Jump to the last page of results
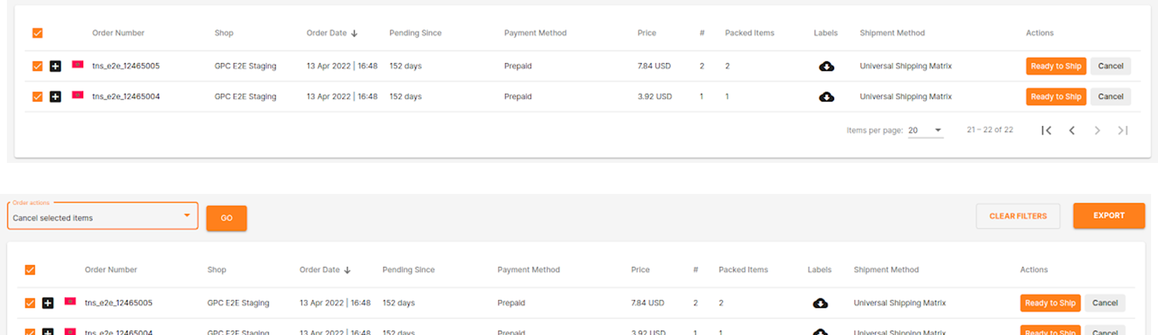 point(1122,130)
